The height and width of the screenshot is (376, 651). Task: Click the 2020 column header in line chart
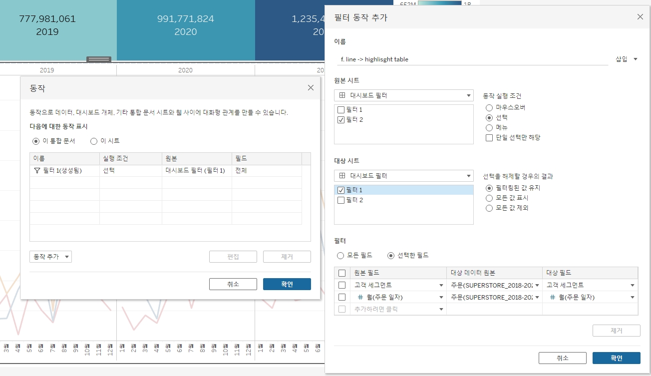click(185, 70)
